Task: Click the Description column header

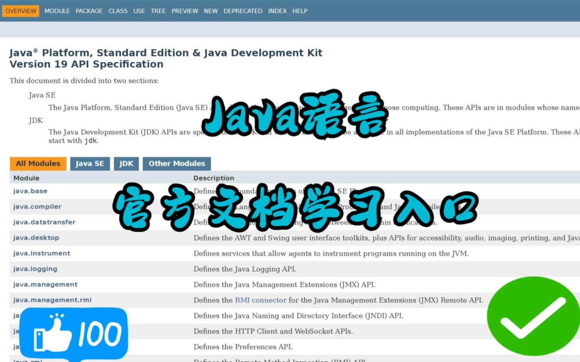Action: click(213, 178)
